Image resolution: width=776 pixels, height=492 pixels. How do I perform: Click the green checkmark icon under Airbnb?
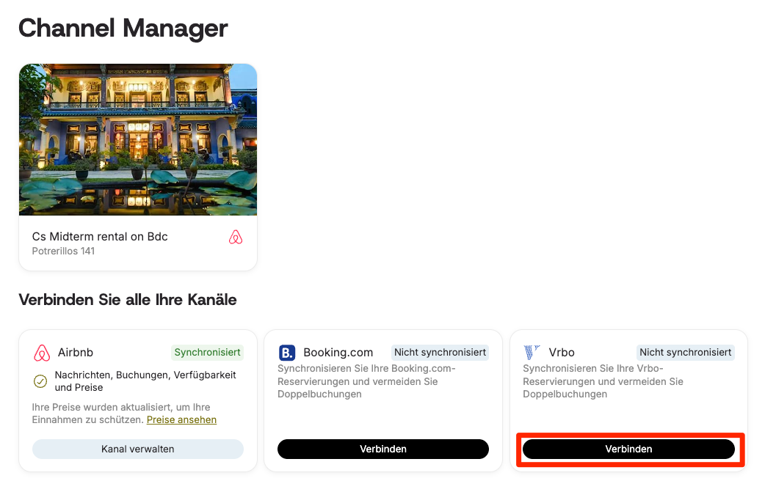40,381
